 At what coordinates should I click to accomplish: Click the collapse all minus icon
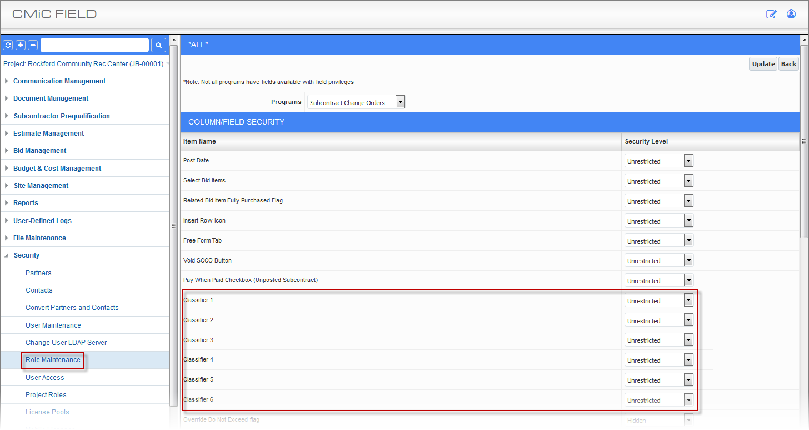[x=33, y=45]
